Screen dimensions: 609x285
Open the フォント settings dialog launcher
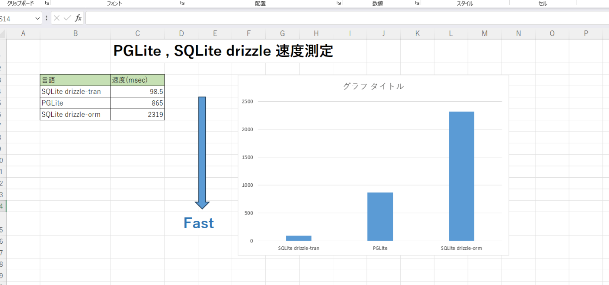(182, 3)
